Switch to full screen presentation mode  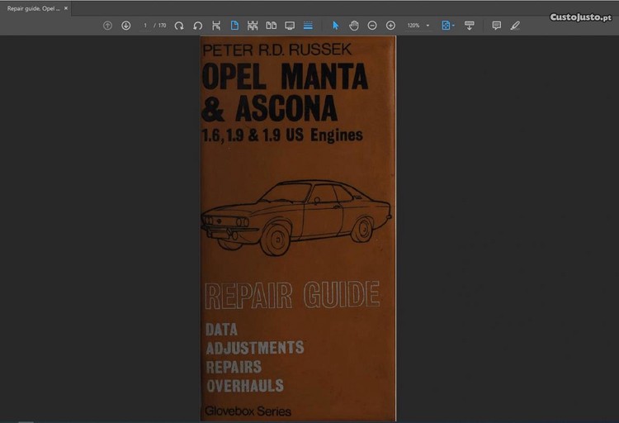point(290,26)
